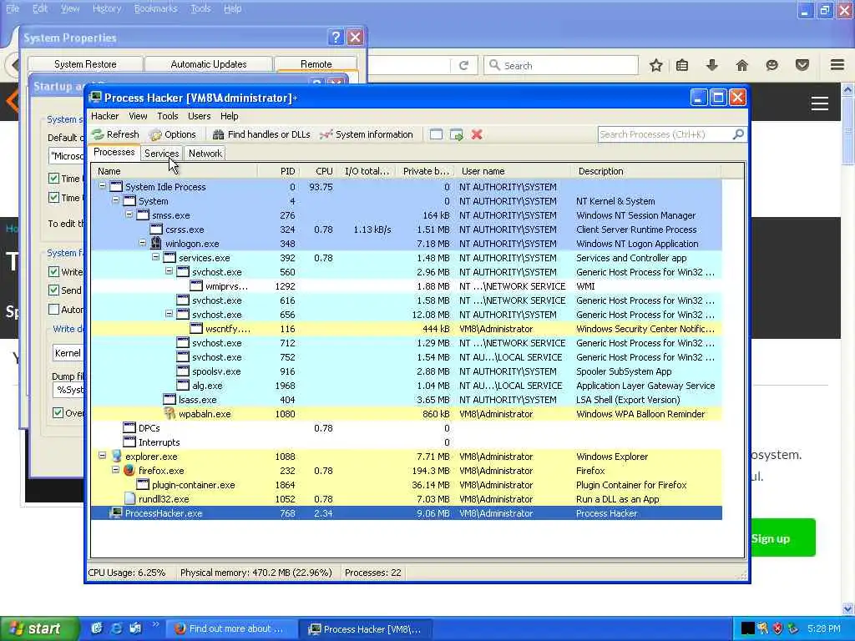Click the find window and thread icon
This screenshot has width=855, height=641.
pyautogui.click(x=457, y=134)
